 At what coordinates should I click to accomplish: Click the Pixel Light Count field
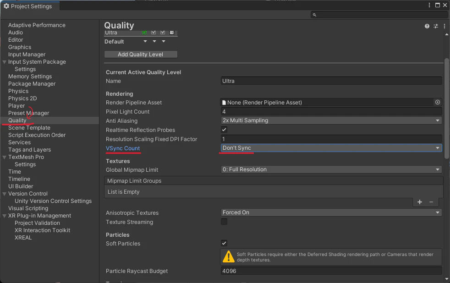coord(331,112)
